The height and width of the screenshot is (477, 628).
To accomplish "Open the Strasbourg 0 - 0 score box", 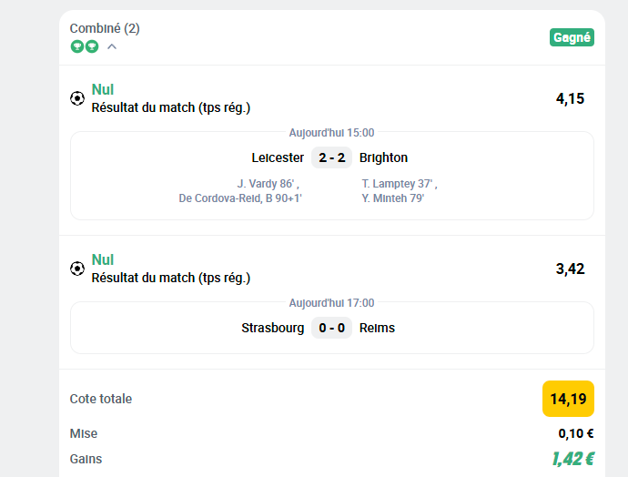I will pos(331,328).
